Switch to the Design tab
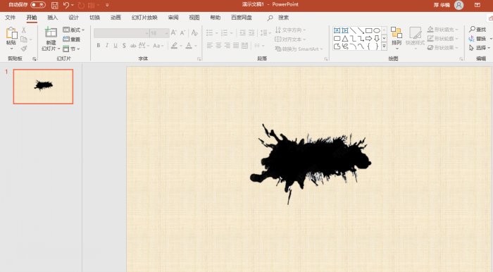This screenshot has width=493, height=272. click(x=73, y=18)
